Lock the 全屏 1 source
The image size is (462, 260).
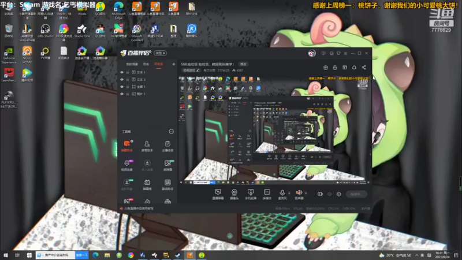tap(128, 87)
